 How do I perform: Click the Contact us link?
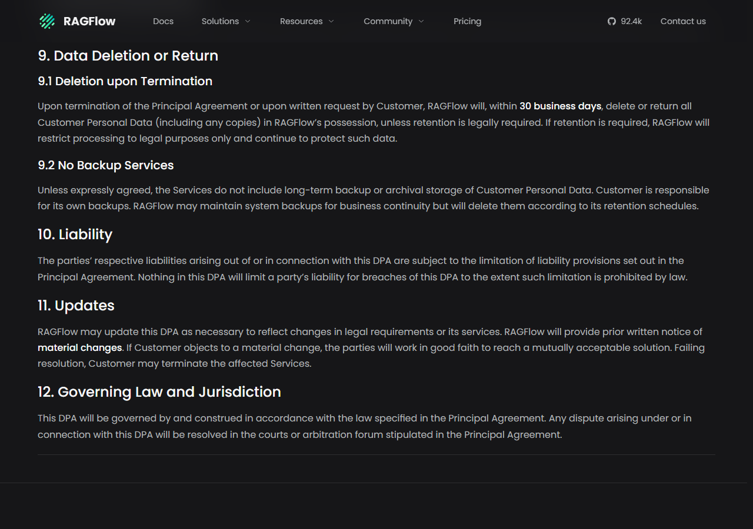pyautogui.click(x=683, y=21)
